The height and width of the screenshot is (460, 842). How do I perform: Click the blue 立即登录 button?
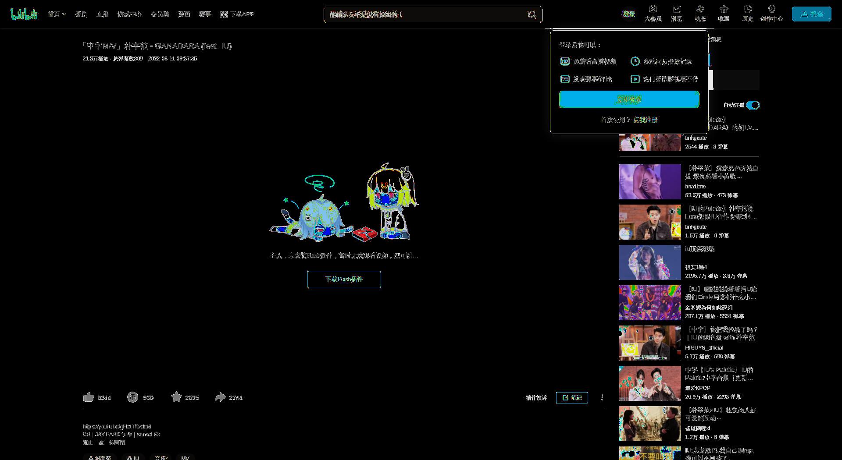(x=629, y=99)
